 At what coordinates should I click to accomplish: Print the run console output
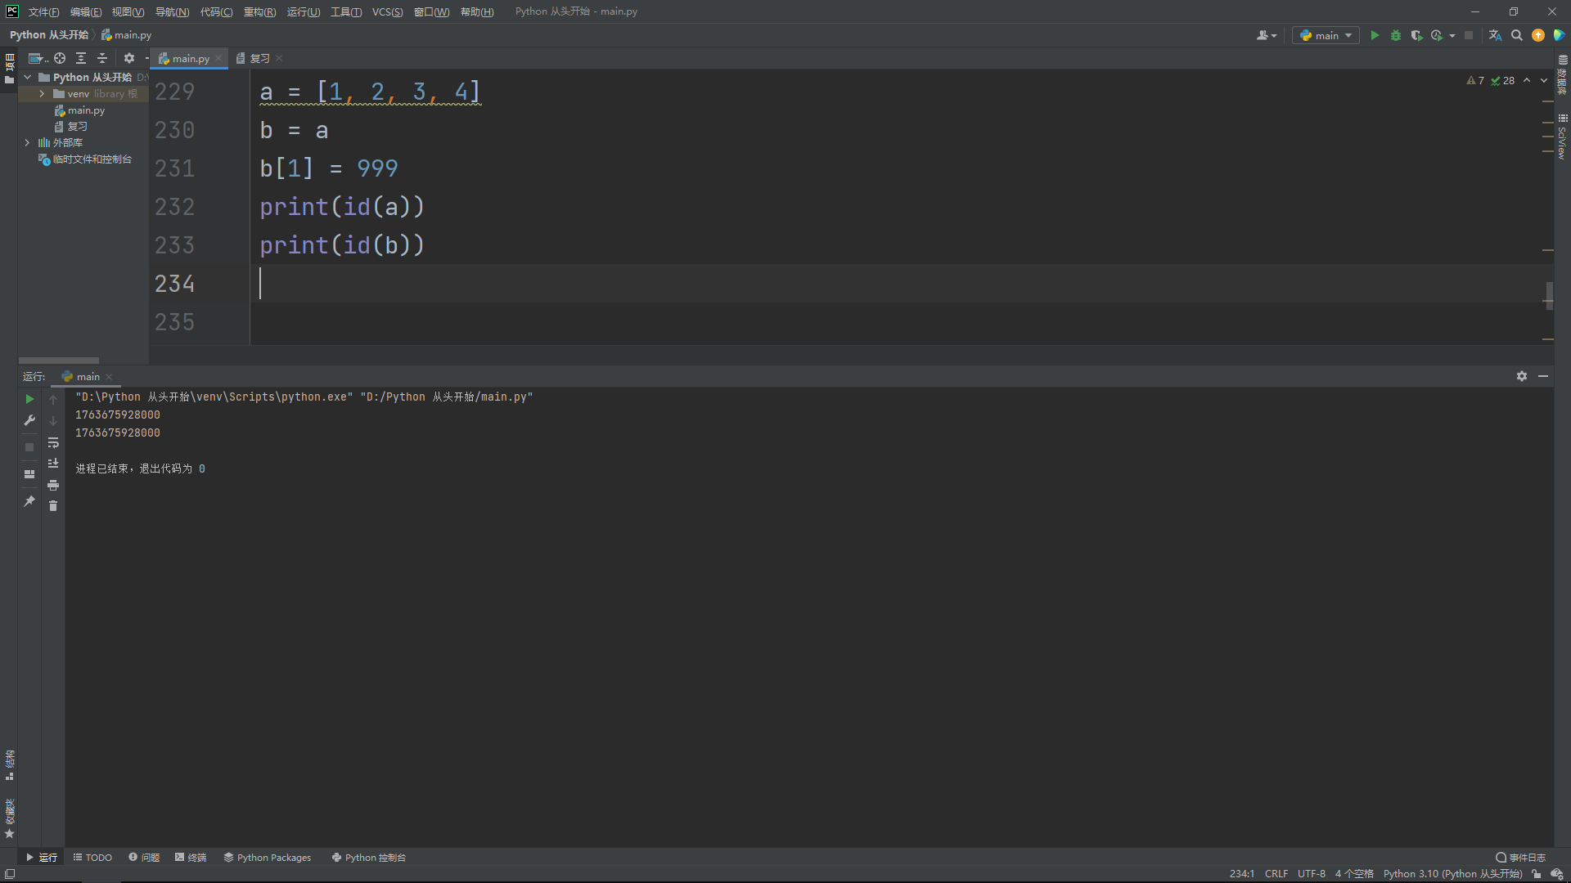[x=53, y=485]
